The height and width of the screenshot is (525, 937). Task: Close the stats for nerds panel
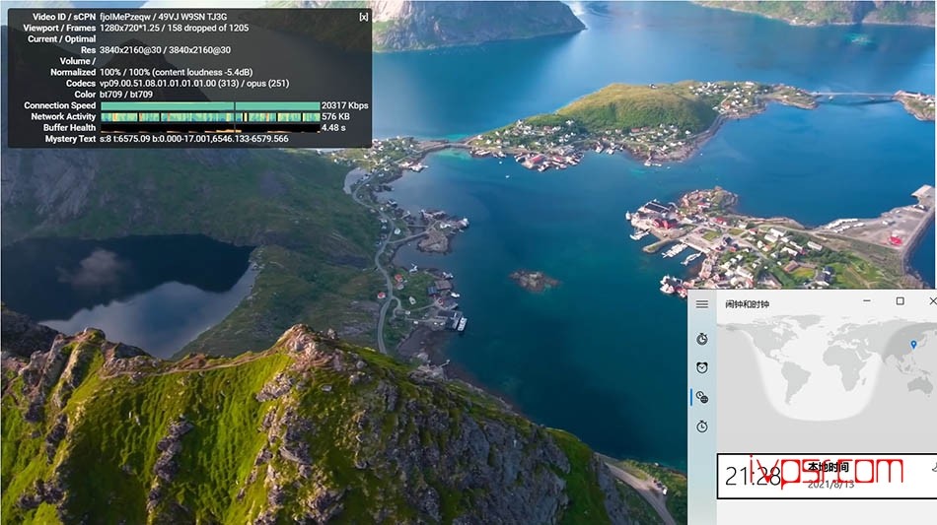[363, 17]
